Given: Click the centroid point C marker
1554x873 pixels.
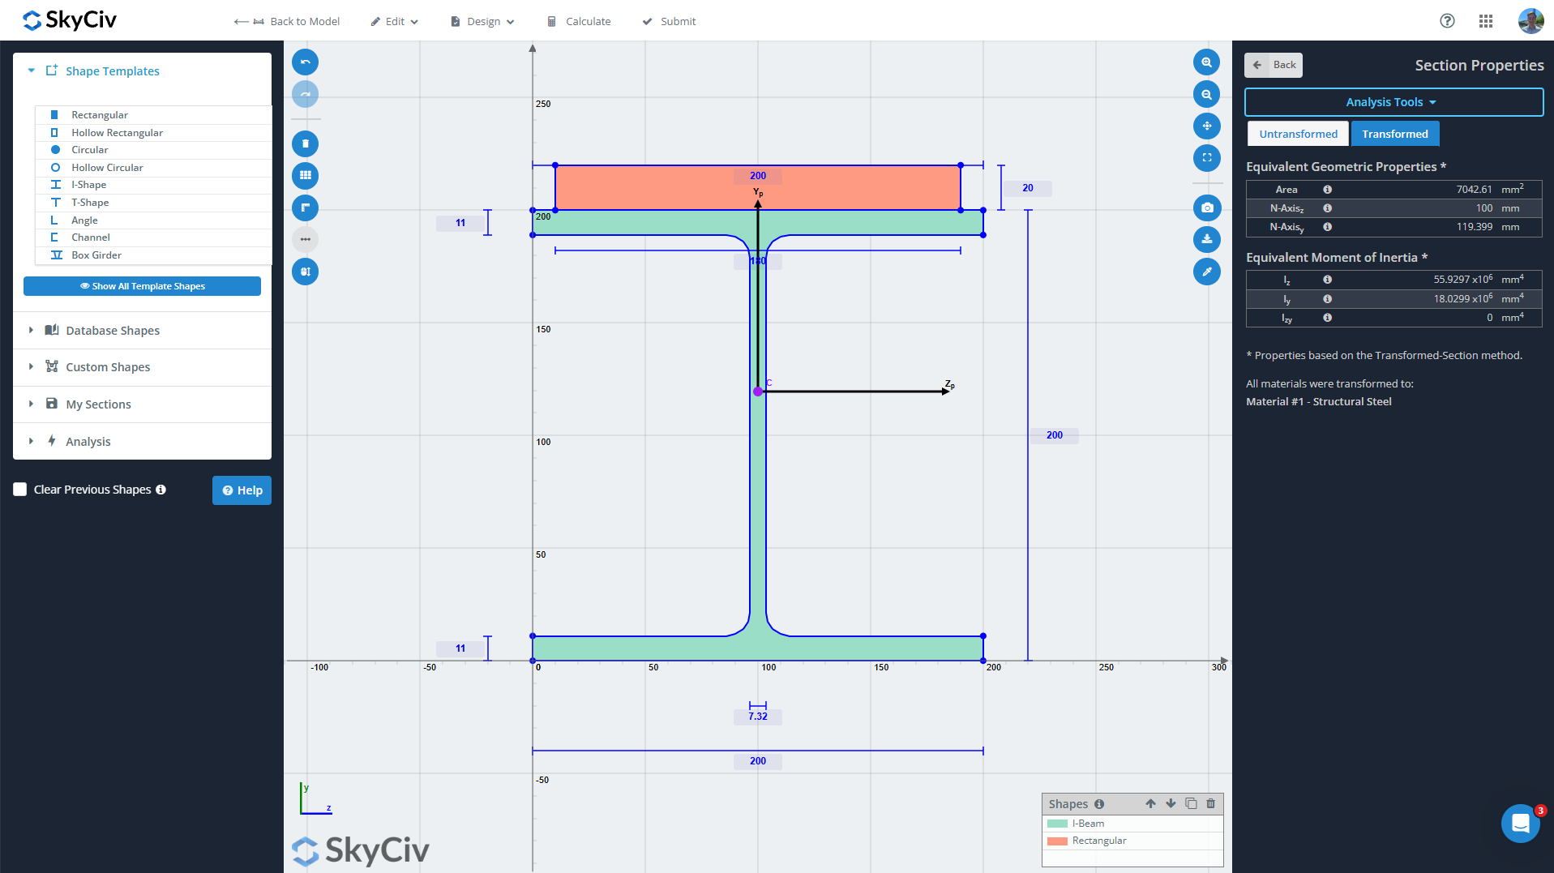Looking at the screenshot, I should click(x=758, y=392).
